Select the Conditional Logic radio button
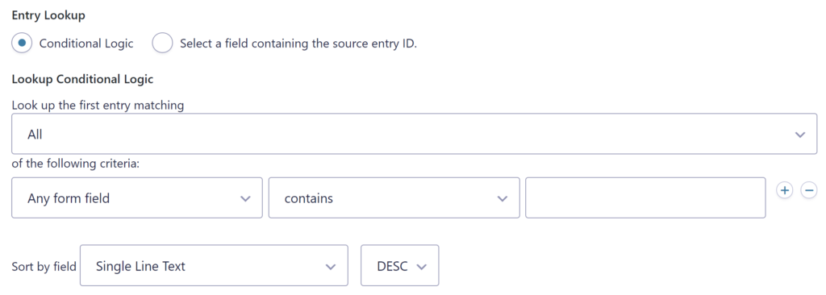 point(22,44)
